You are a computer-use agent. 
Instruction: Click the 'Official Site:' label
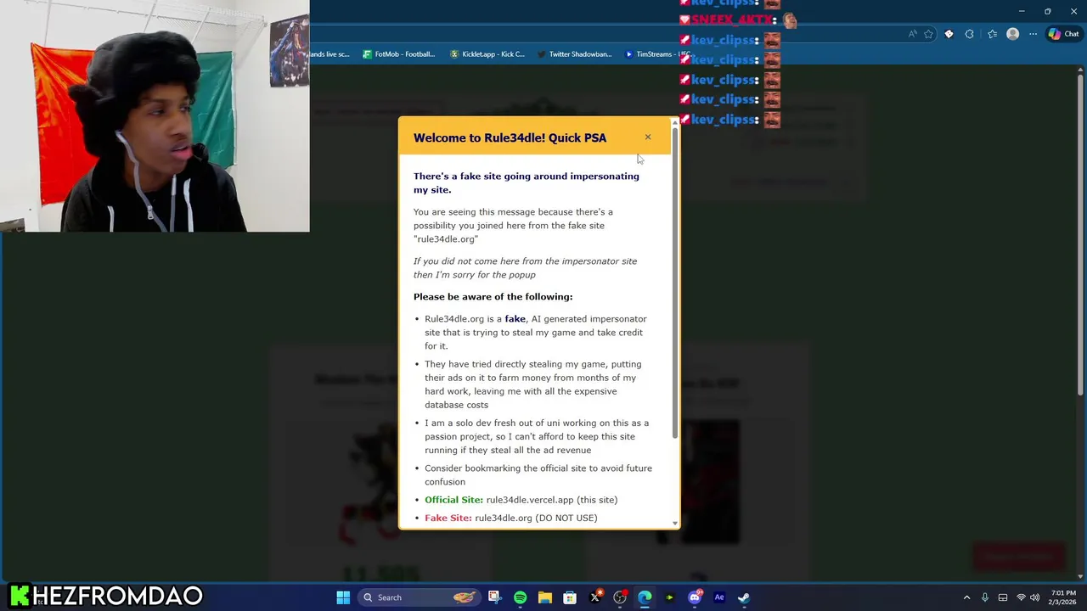453,500
